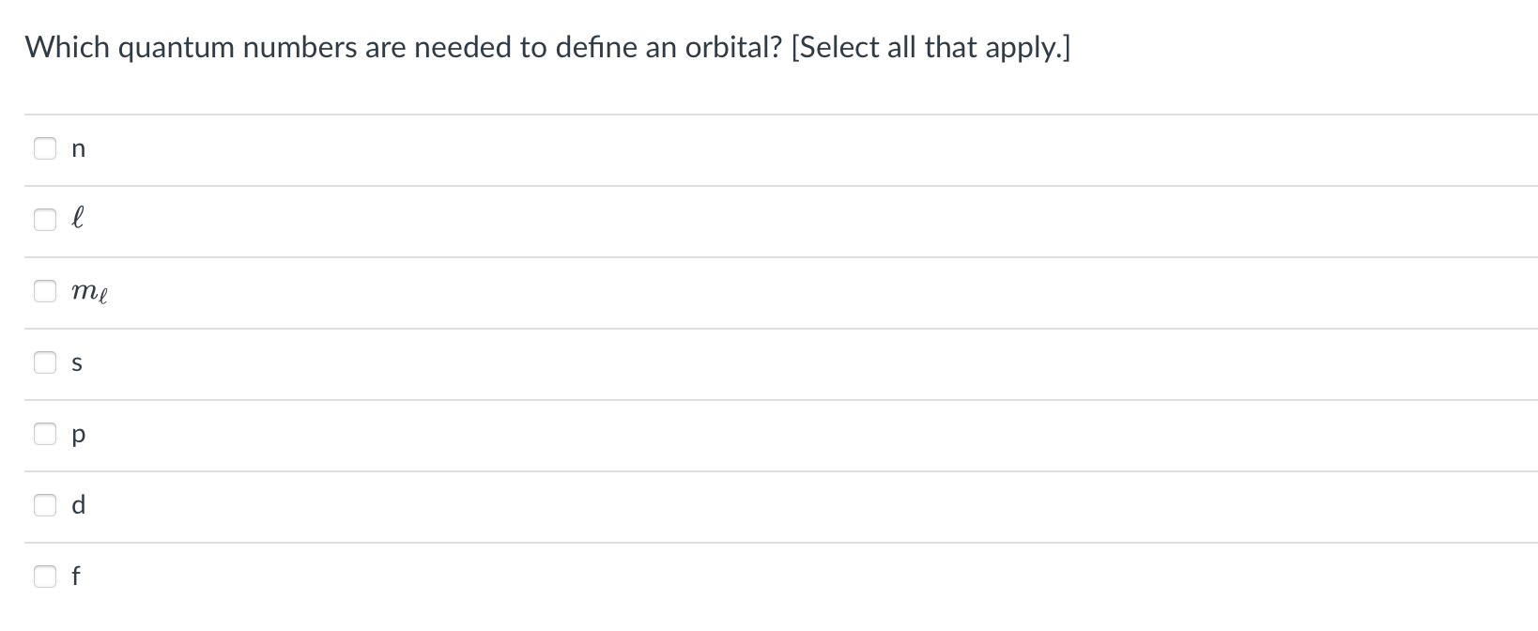
Task: Check the checkbox for p
Action: pos(45,433)
